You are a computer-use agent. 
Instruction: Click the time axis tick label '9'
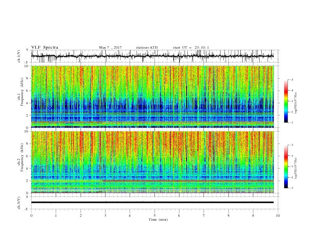253,216
